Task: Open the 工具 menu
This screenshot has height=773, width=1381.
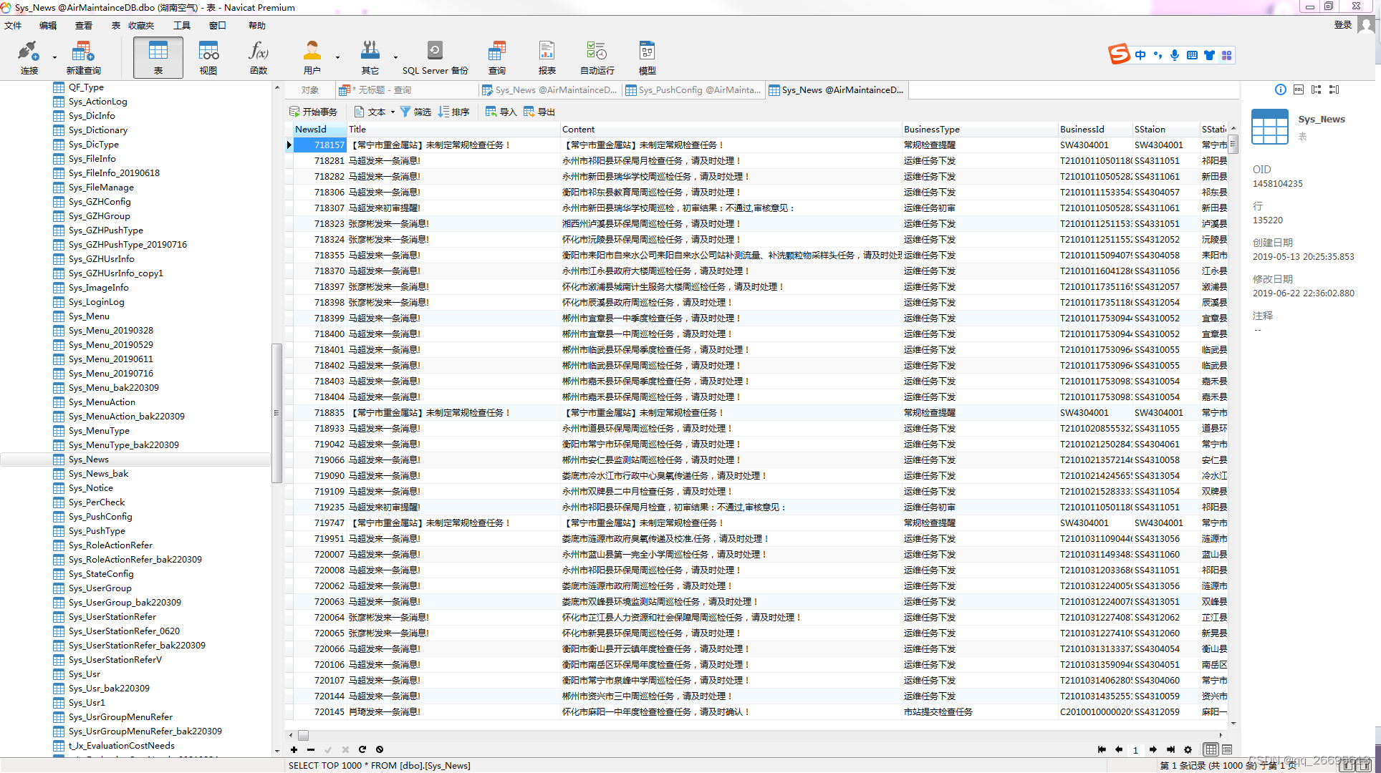Action: pyautogui.click(x=181, y=26)
